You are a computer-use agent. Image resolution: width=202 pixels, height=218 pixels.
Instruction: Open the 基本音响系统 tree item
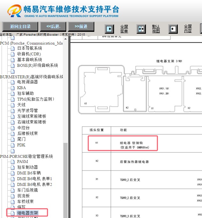pos(30,60)
